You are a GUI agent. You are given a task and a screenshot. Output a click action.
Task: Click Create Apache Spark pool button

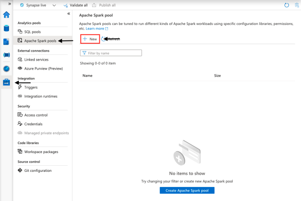pos(187,191)
